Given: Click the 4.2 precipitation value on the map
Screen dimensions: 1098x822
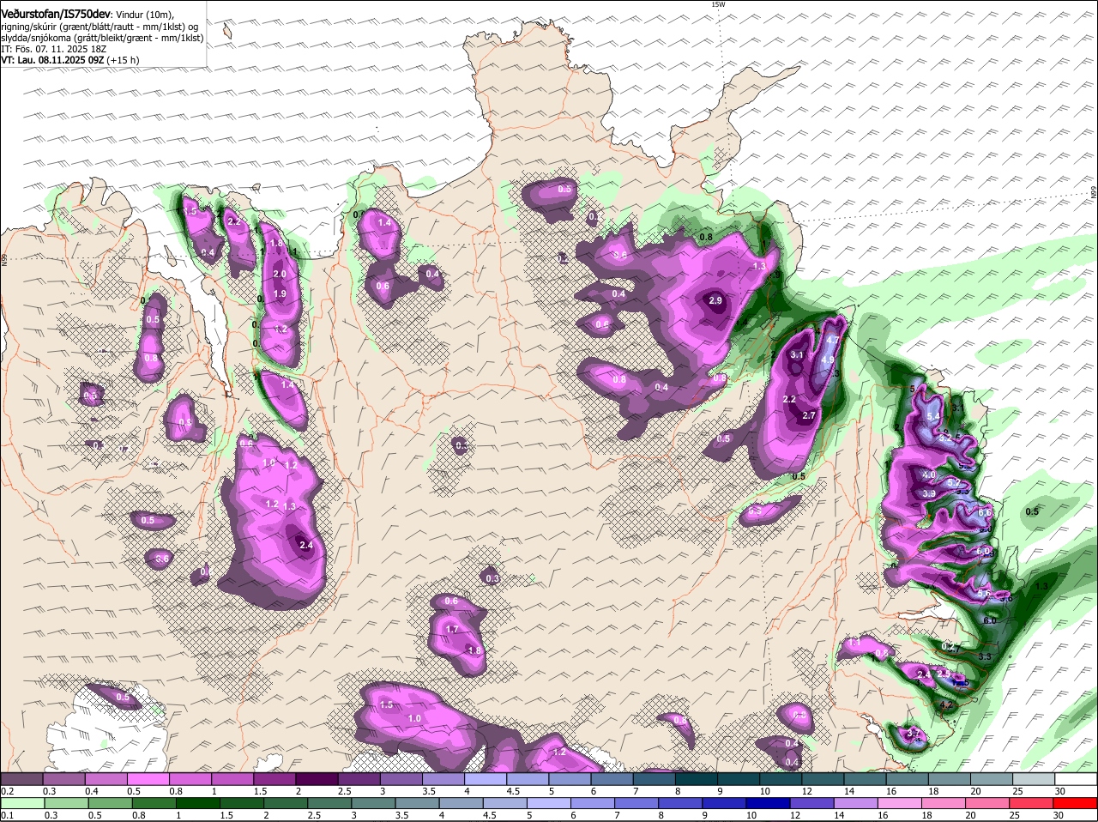Looking at the screenshot, I should [947, 704].
